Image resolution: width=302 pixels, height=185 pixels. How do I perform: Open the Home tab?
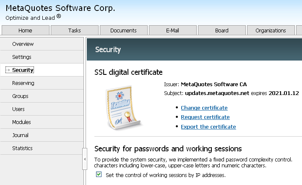pyautogui.click(x=26, y=30)
